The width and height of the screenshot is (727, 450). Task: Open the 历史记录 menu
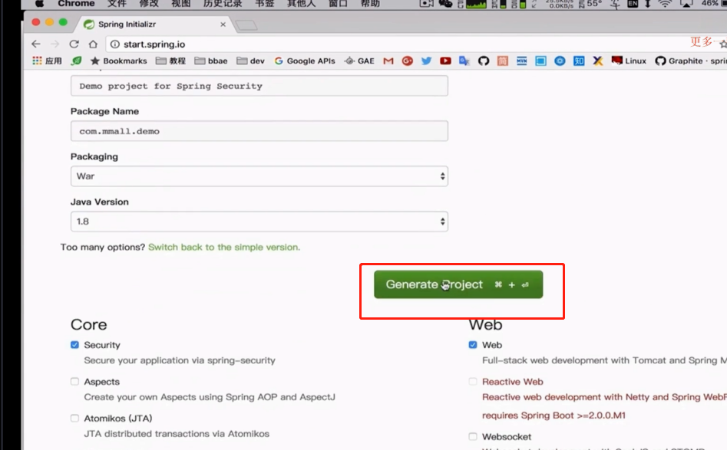[223, 3]
